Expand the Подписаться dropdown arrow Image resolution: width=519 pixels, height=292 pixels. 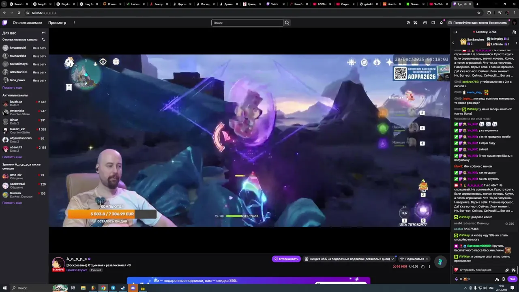point(427,259)
